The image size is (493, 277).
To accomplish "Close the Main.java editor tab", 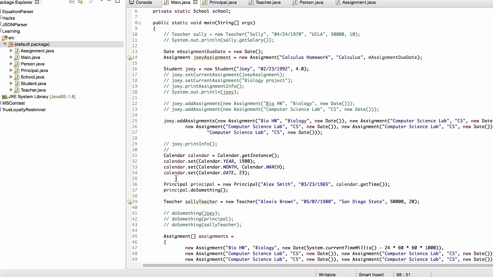I will [x=195, y=2].
